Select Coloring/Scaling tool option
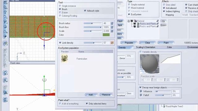The width and height of the screenshot is (198, 111). (x=60, y=16)
